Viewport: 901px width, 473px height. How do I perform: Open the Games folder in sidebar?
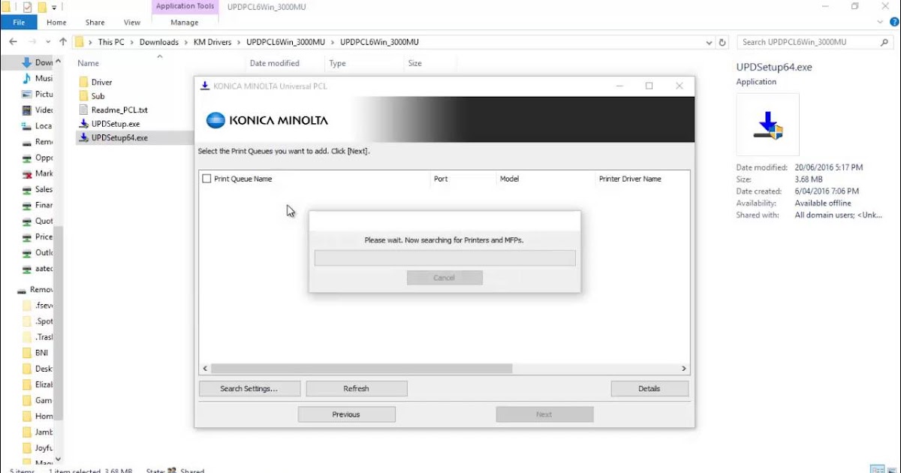point(37,400)
